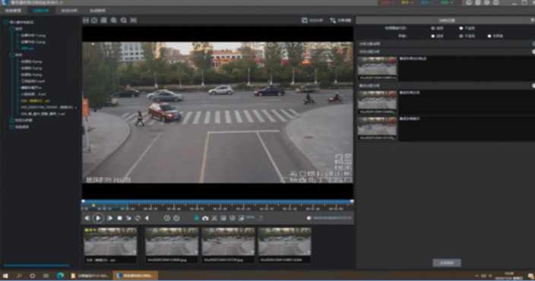This screenshot has width=535, height=281.
Task: Click the circular play button
Action: coord(98,218)
